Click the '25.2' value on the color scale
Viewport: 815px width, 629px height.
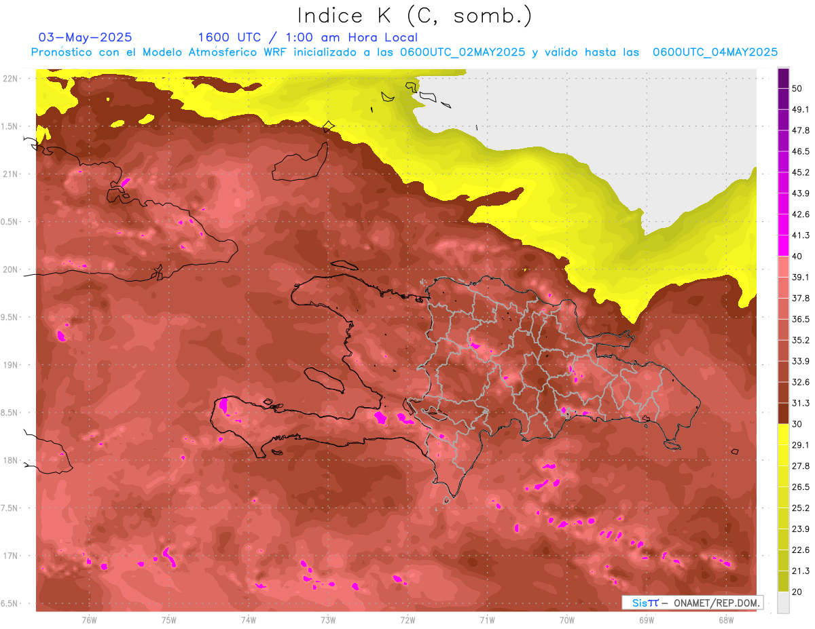[801, 508]
